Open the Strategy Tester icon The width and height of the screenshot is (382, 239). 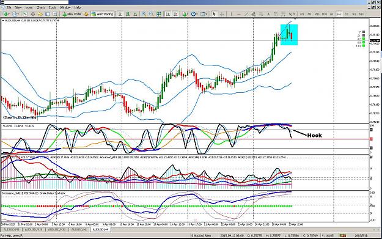55,14
